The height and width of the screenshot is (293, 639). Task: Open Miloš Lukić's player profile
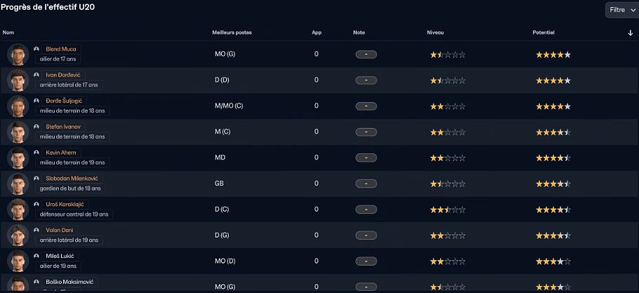tap(60, 256)
